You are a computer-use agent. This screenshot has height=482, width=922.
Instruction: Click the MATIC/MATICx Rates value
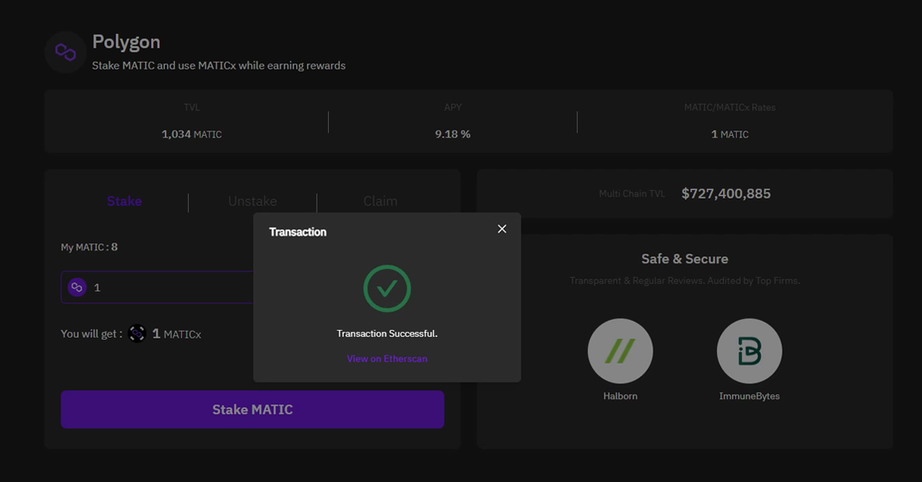coord(729,134)
